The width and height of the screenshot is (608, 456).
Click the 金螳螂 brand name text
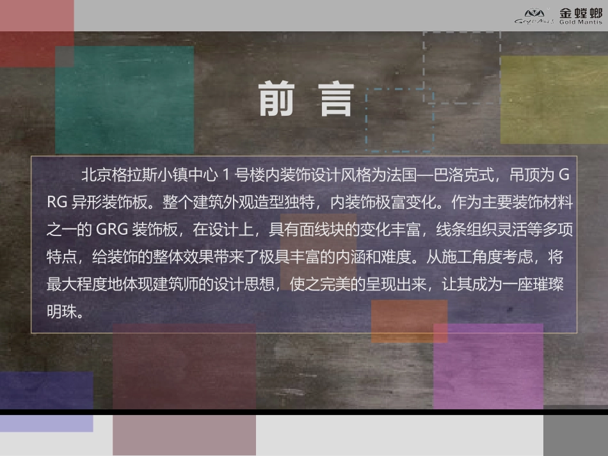[580, 13]
